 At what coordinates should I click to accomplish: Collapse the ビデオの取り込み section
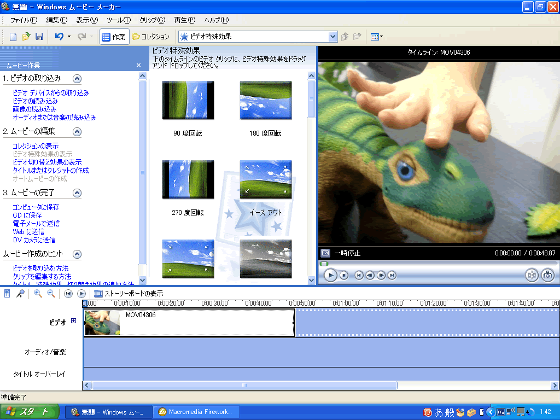[x=77, y=79]
